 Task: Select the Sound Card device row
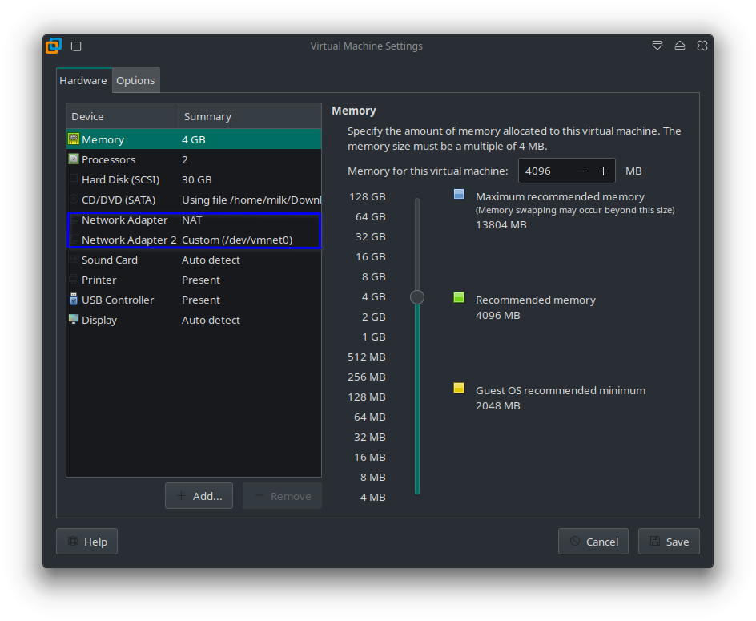click(194, 260)
